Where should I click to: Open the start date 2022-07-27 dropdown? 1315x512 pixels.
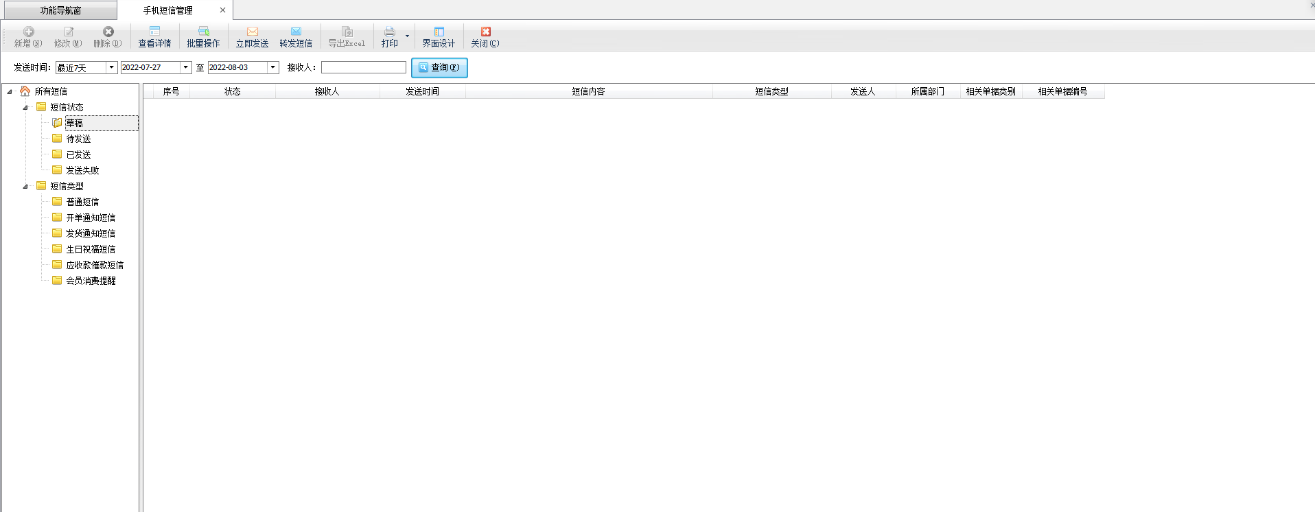point(185,67)
